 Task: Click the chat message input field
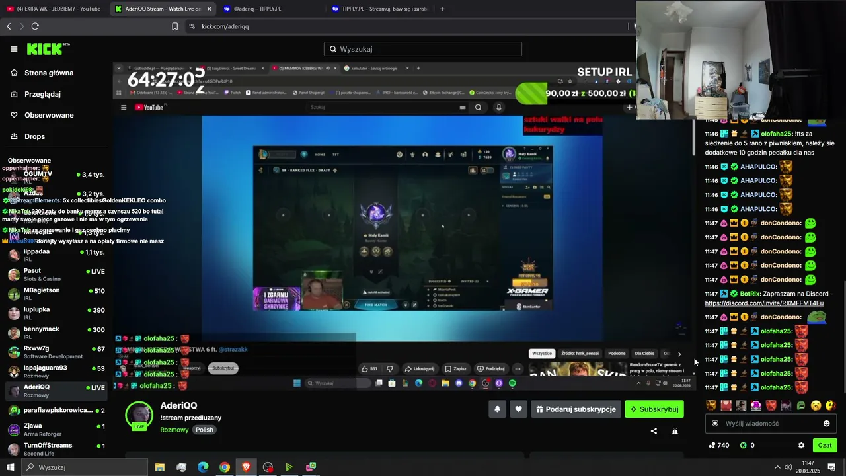click(771, 424)
